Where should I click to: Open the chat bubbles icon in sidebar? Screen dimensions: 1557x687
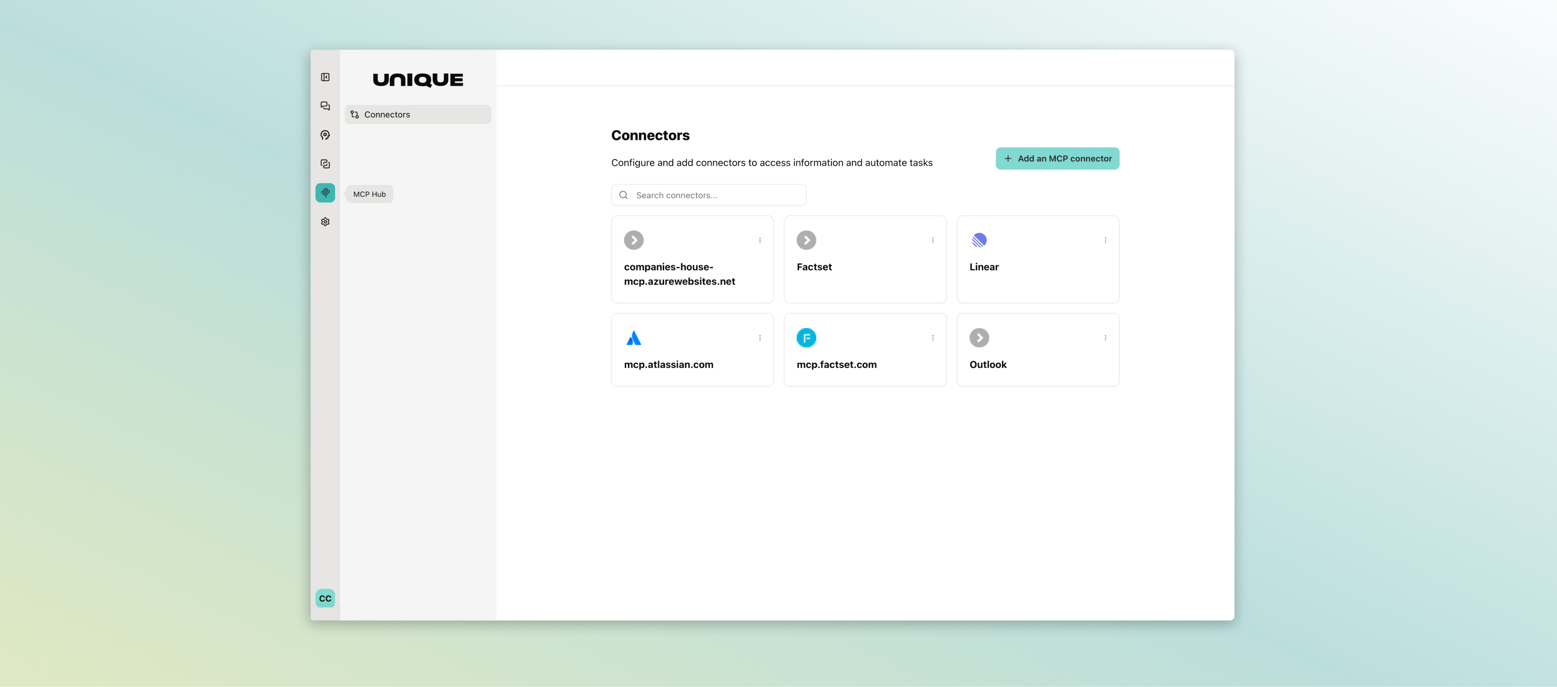click(x=325, y=106)
